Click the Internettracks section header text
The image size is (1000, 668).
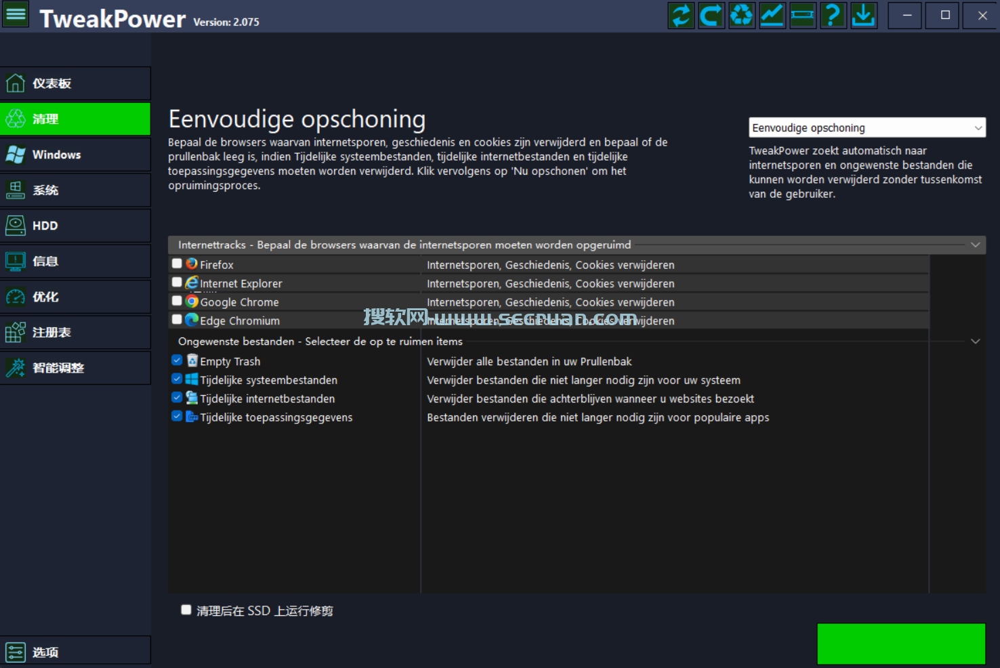404,245
